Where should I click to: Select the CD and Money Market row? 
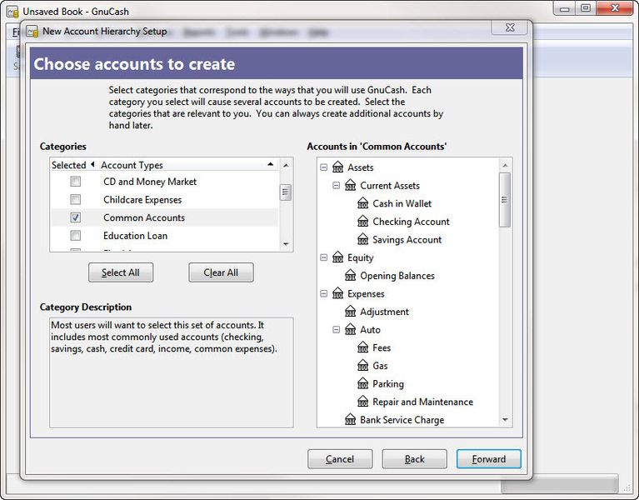point(164,182)
